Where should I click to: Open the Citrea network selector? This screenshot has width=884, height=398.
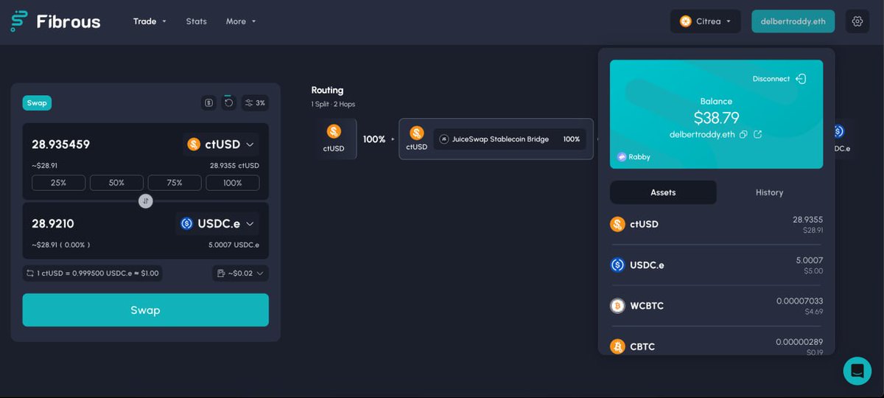(705, 21)
